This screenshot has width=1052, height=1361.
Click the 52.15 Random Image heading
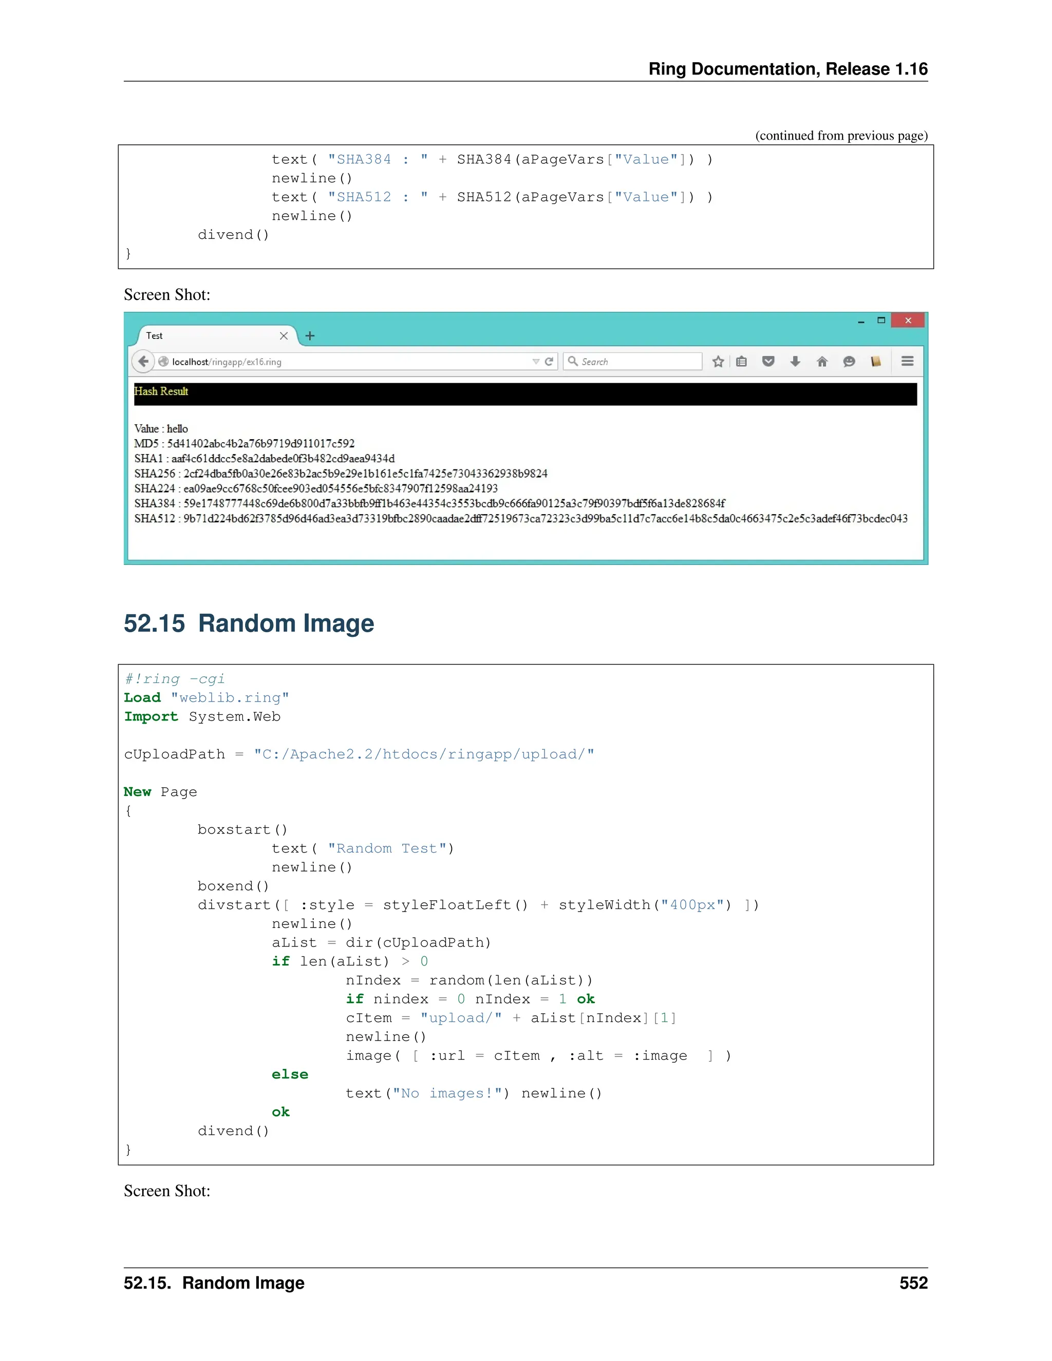pos(249,623)
